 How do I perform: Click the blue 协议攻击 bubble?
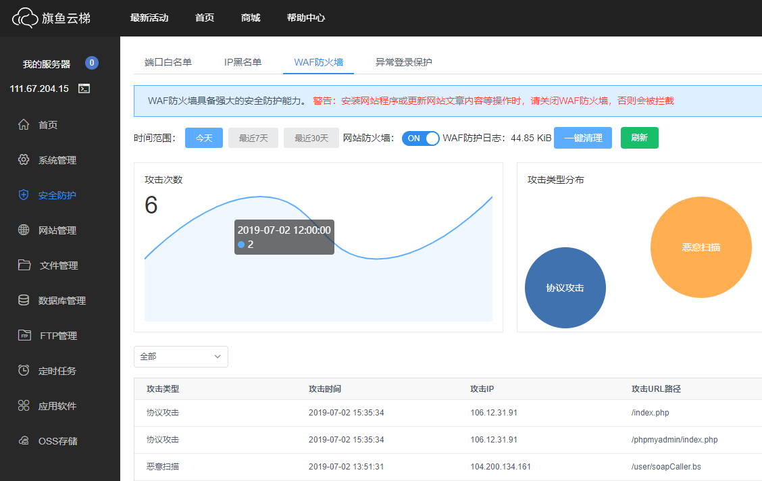pos(565,288)
